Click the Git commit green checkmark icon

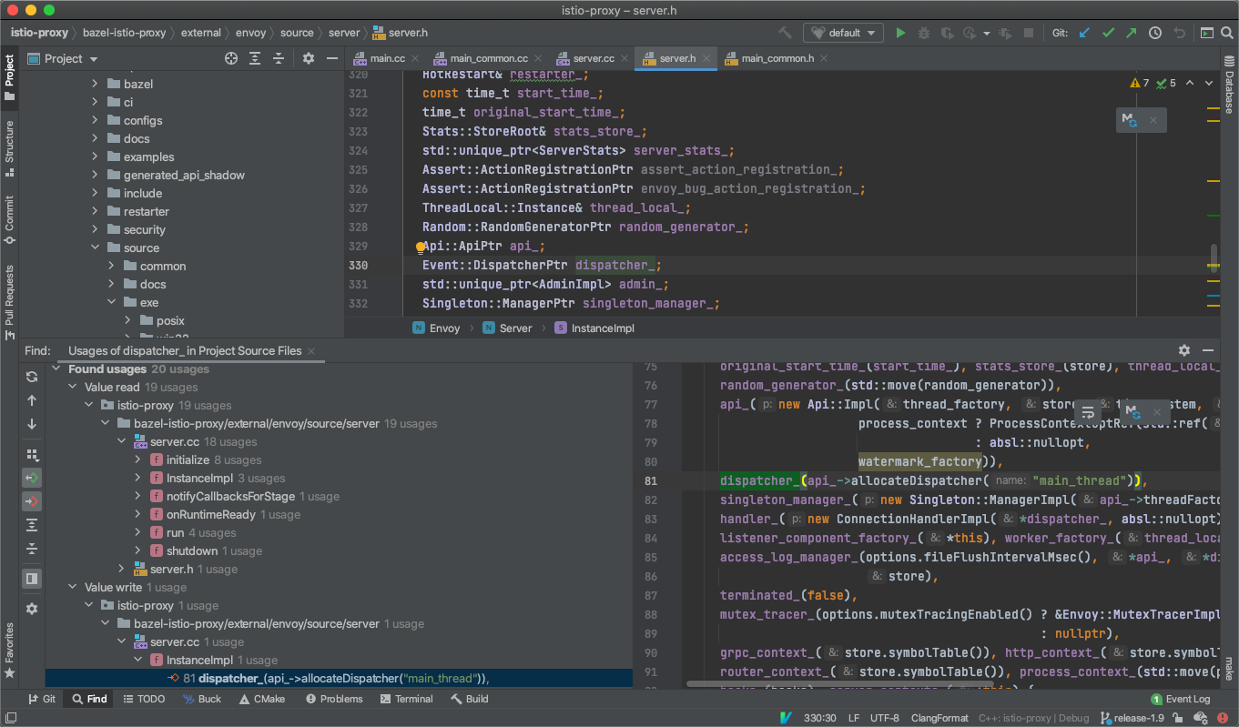(x=1108, y=33)
